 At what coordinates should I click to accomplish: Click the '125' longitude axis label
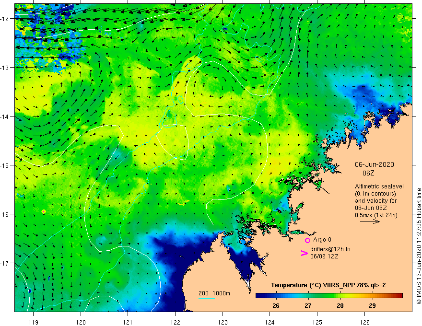317,322
